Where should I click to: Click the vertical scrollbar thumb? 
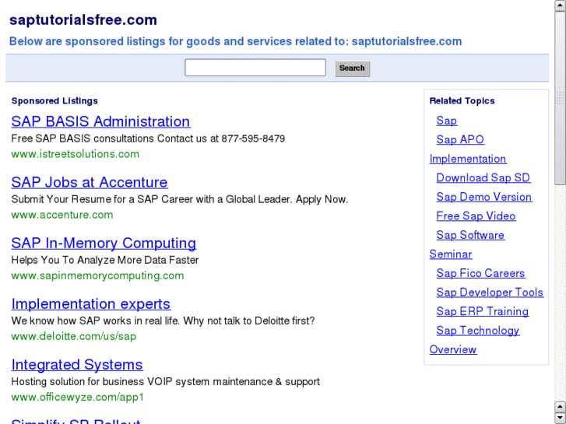point(561,98)
